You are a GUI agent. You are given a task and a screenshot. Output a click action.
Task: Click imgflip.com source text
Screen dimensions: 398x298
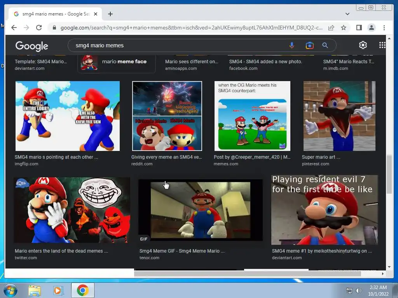(26, 164)
